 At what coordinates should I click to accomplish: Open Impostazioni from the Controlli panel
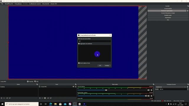168,18
